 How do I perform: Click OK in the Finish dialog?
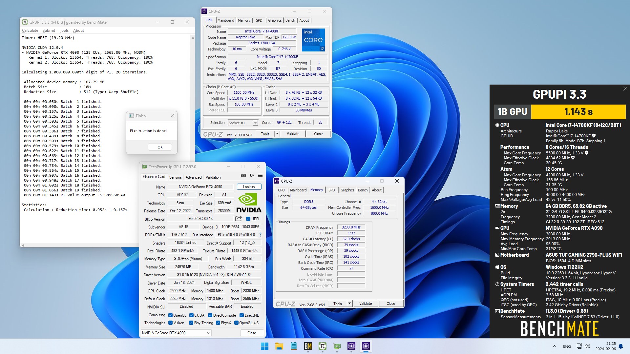pyautogui.click(x=160, y=147)
